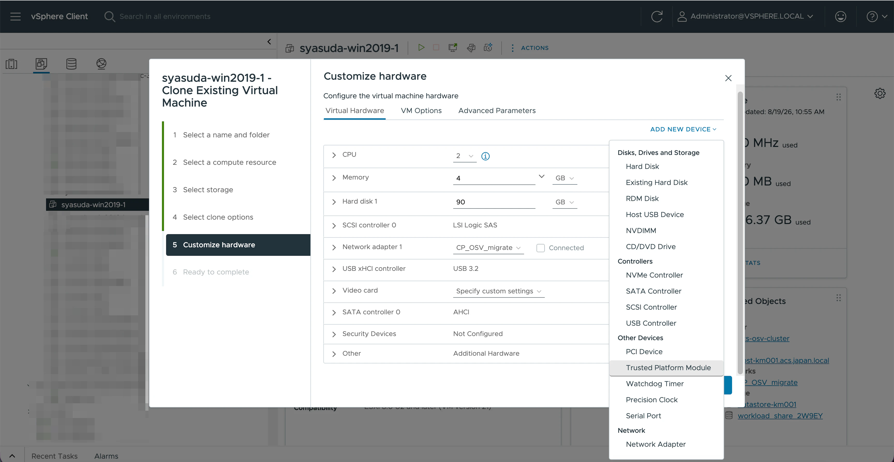Select NVMe Controller from device menu
Screen dimensions: 894x462
point(666,275)
